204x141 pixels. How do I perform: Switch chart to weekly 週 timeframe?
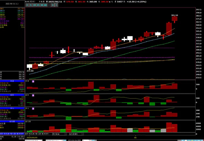tap(53, 5)
